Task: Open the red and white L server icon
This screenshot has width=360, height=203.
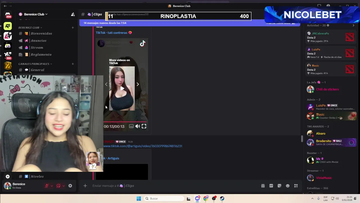Action: click(x=8, y=36)
